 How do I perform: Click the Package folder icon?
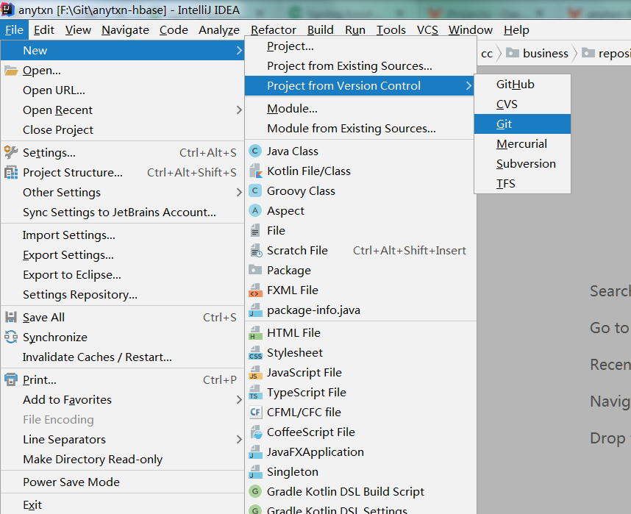[255, 270]
